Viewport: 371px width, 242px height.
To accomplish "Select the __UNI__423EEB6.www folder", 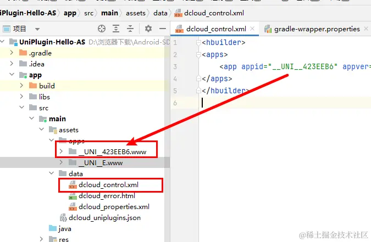I will point(107,151).
